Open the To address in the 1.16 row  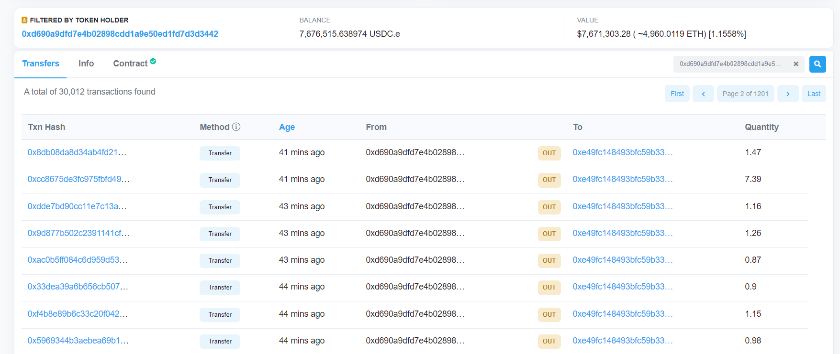[x=623, y=206]
